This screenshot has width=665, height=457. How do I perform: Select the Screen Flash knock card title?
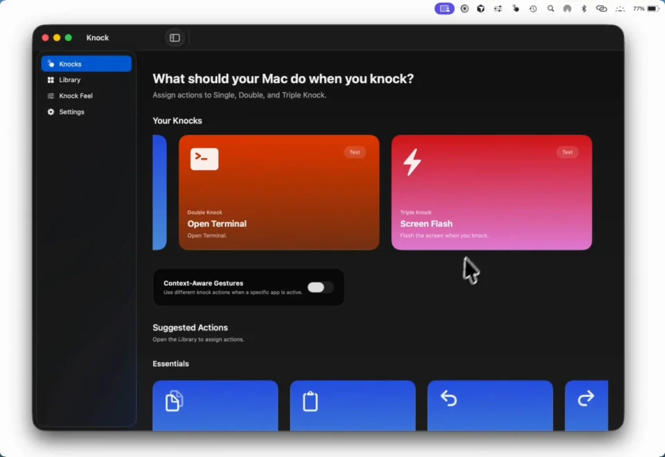point(426,224)
